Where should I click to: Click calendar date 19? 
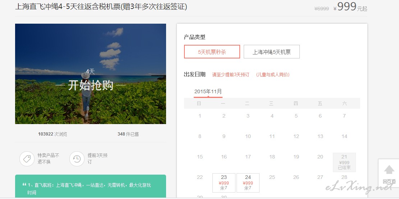click(x=296, y=157)
